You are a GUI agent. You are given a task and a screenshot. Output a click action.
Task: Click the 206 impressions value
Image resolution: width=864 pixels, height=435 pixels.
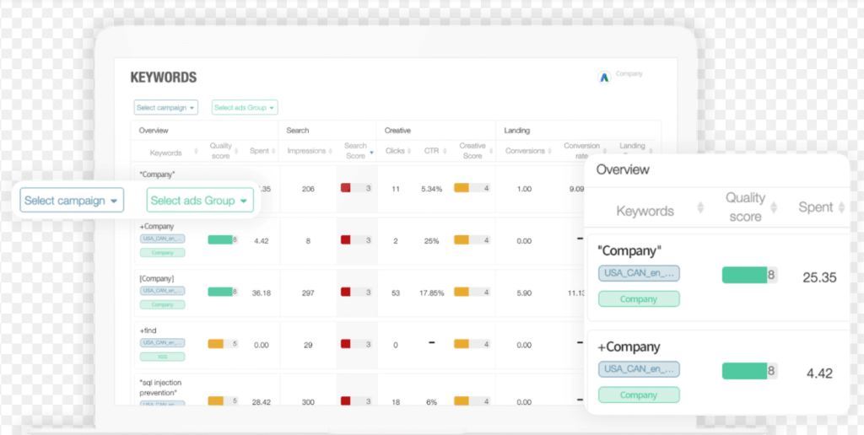click(308, 189)
